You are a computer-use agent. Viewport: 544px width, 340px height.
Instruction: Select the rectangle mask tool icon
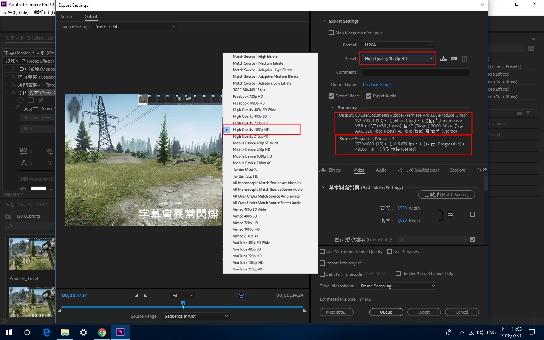pyautogui.click(x=31, y=100)
